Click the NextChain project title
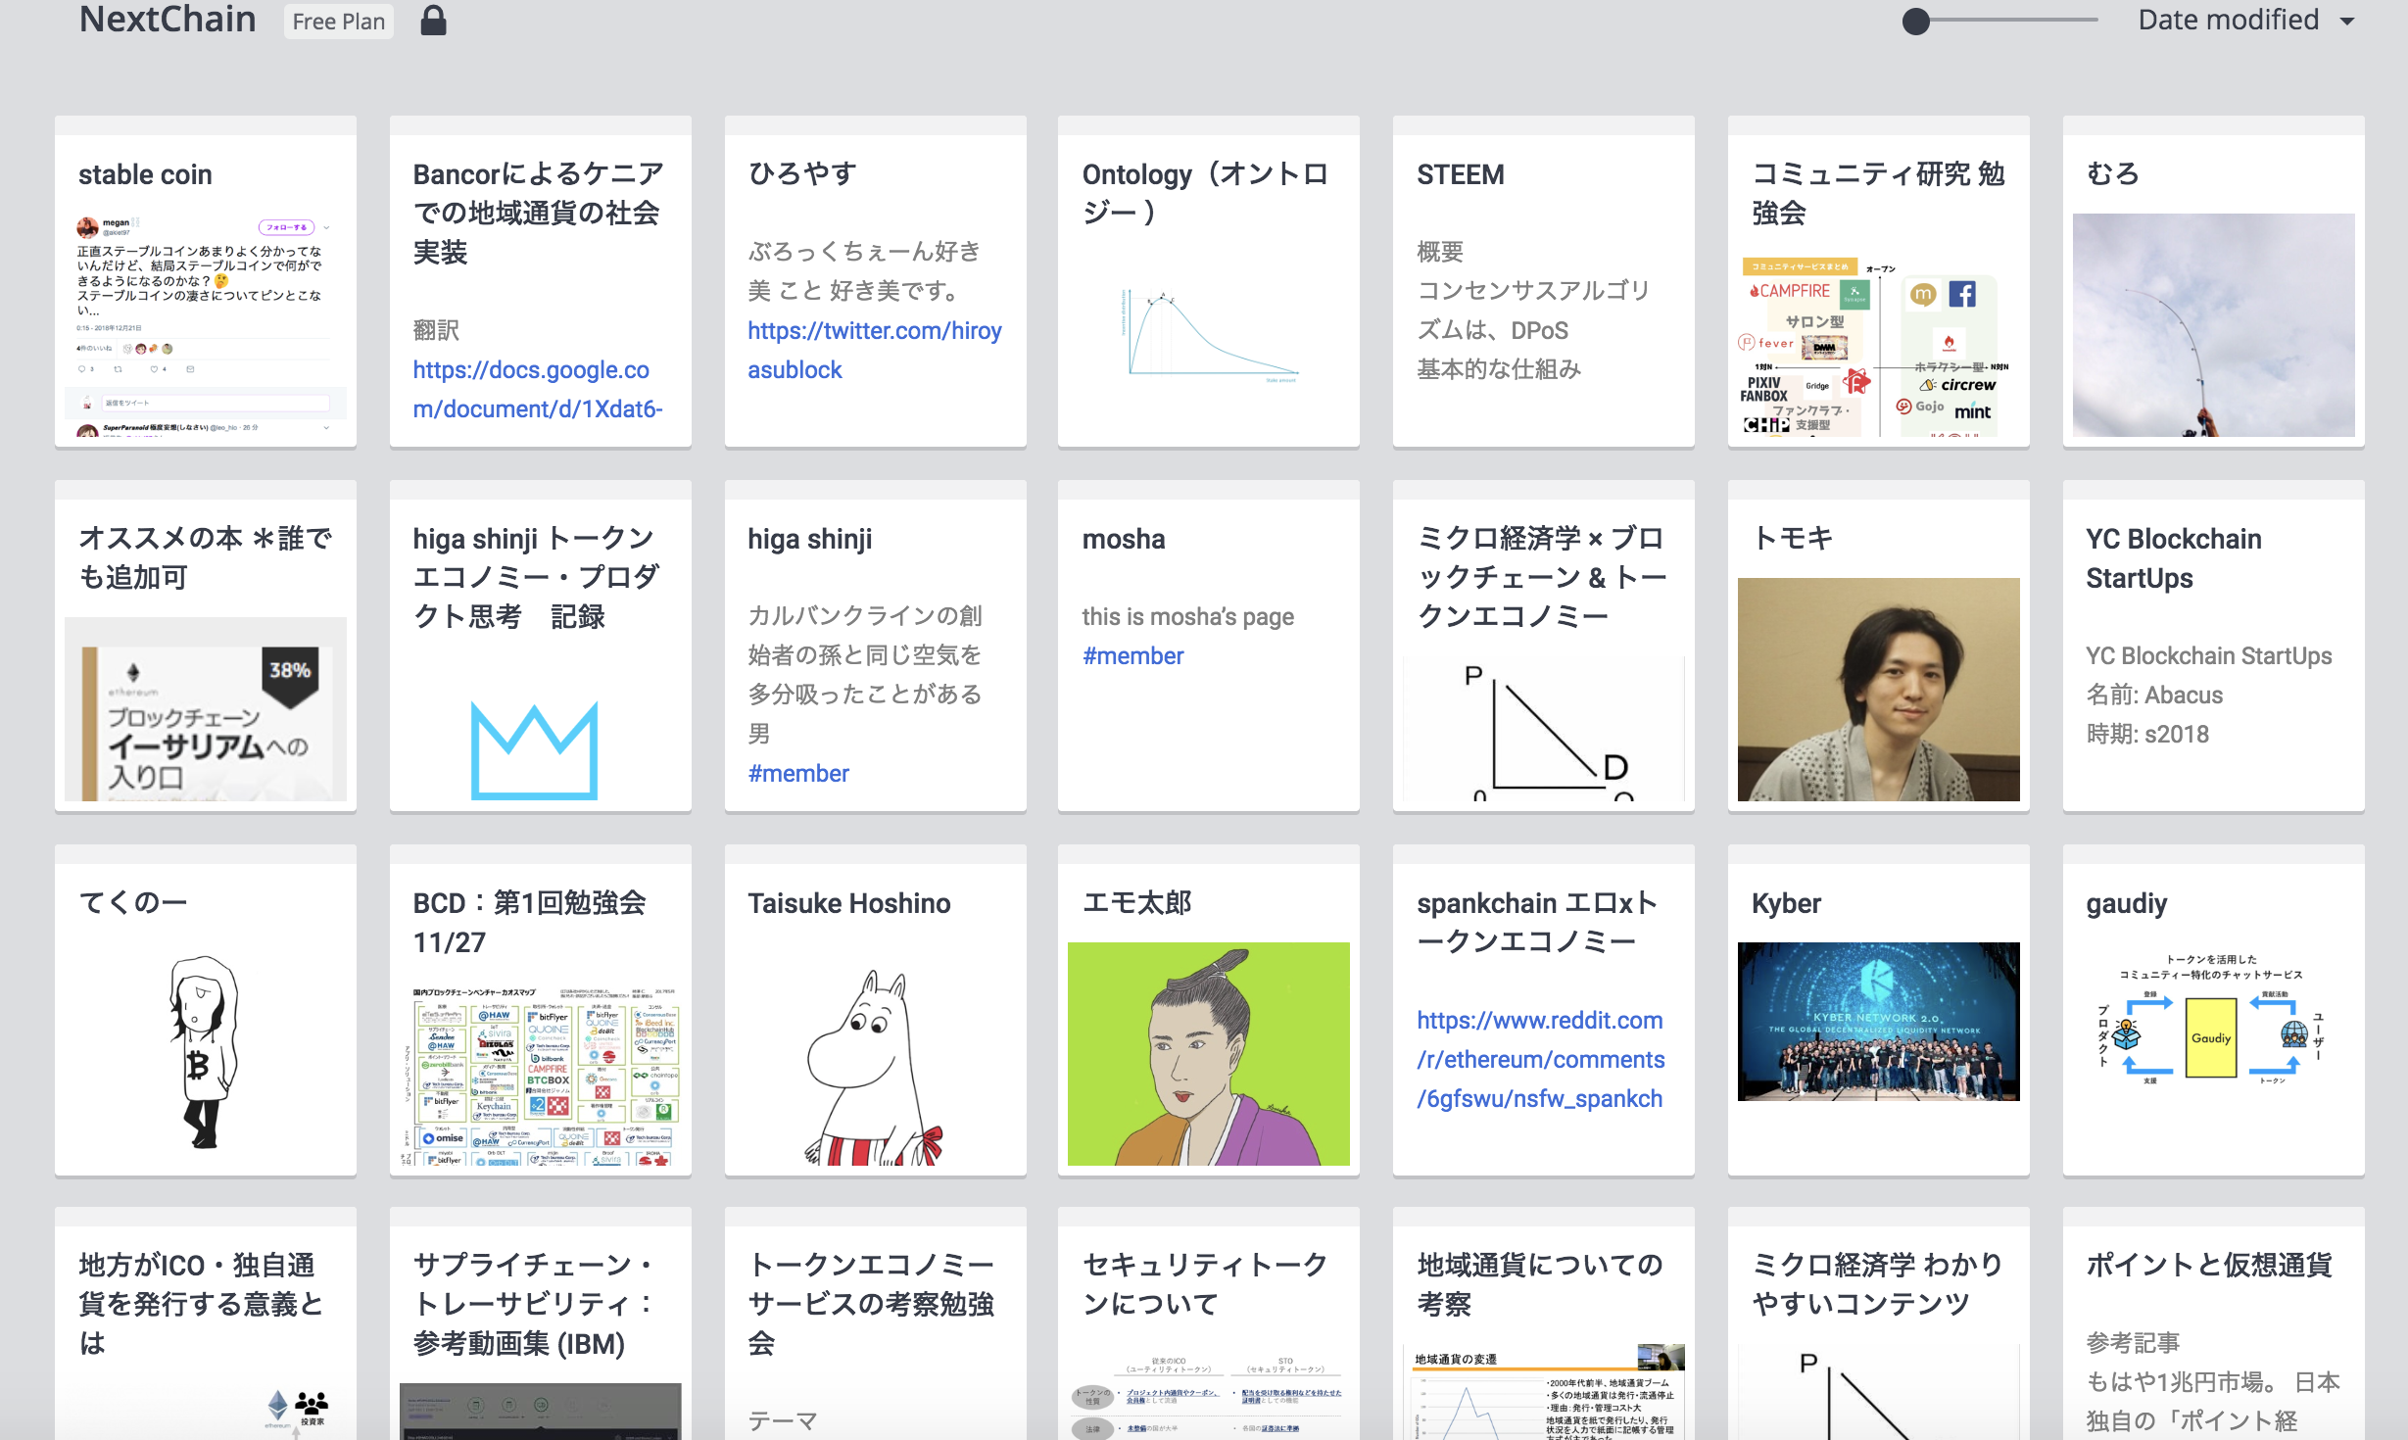Screen dimensions: 2408x1440 click(168, 21)
